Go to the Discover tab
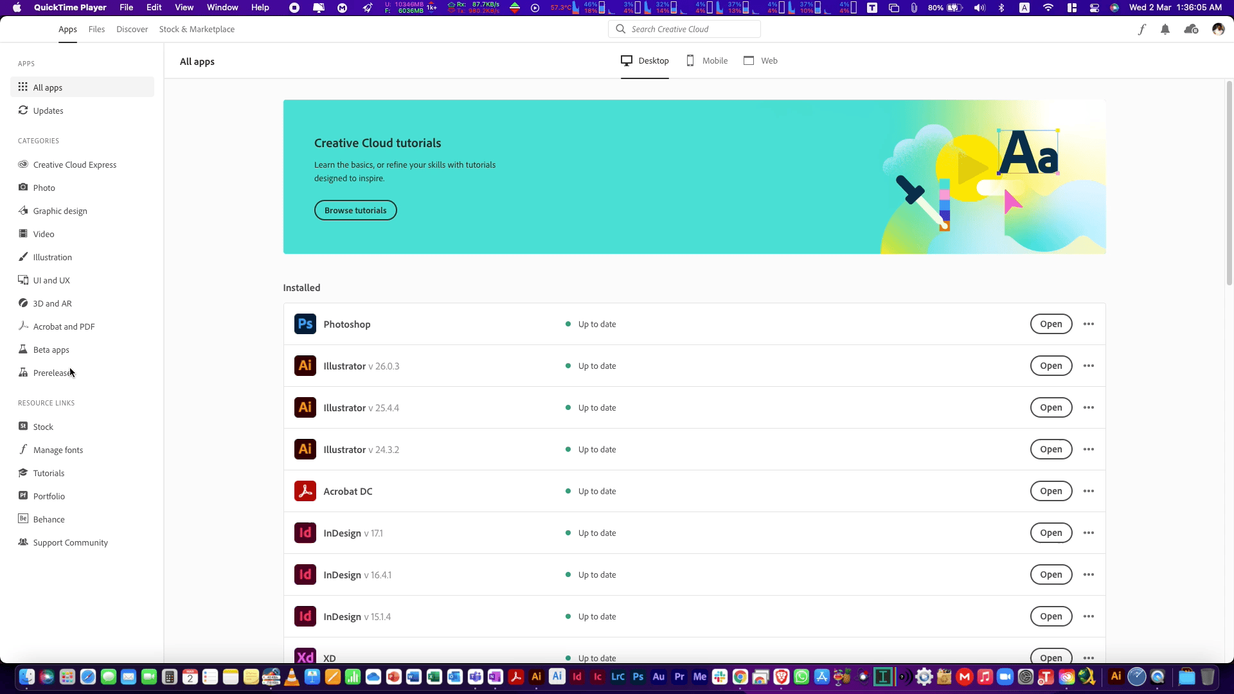 coord(132,30)
